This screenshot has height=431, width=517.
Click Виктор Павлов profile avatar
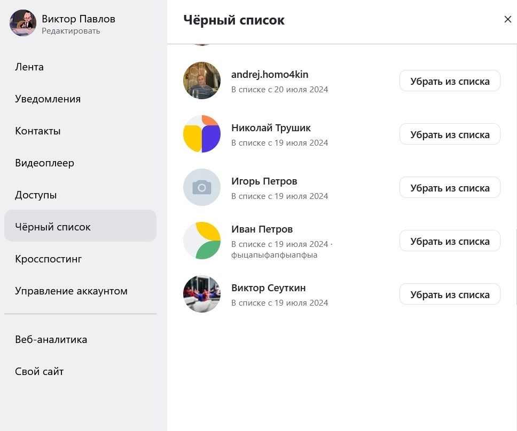[23, 23]
